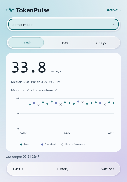This screenshot has height=182, width=127.
Task: Click the 0 y-axis label
Action: coord(18,129)
